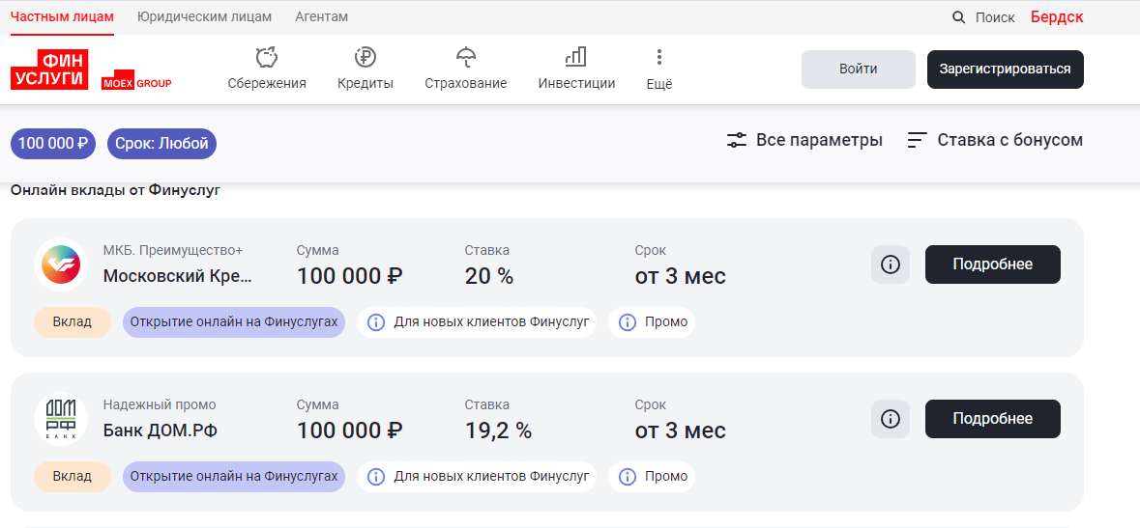Screen dimensions: 1140x528
Task: Open the Сбережения piggy bank menu
Action: tap(267, 69)
